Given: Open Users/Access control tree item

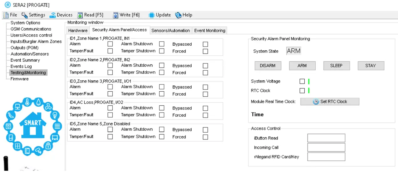Looking at the screenshot, I should coord(31,35).
